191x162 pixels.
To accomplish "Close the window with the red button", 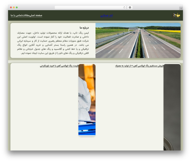I will click(11, 7).
